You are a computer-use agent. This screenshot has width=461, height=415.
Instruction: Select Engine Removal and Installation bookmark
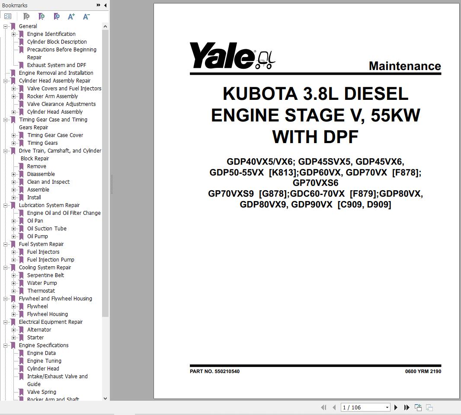point(56,73)
